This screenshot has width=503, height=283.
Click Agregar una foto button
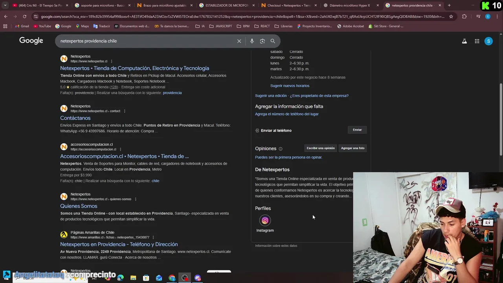pyautogui.click(x=352, y=148)
